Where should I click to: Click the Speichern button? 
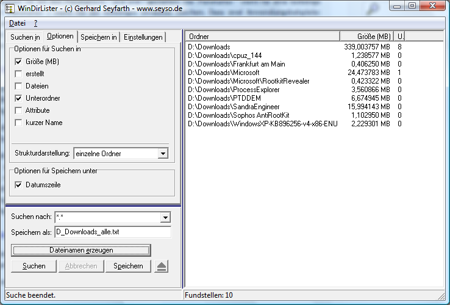pos(128,266)
